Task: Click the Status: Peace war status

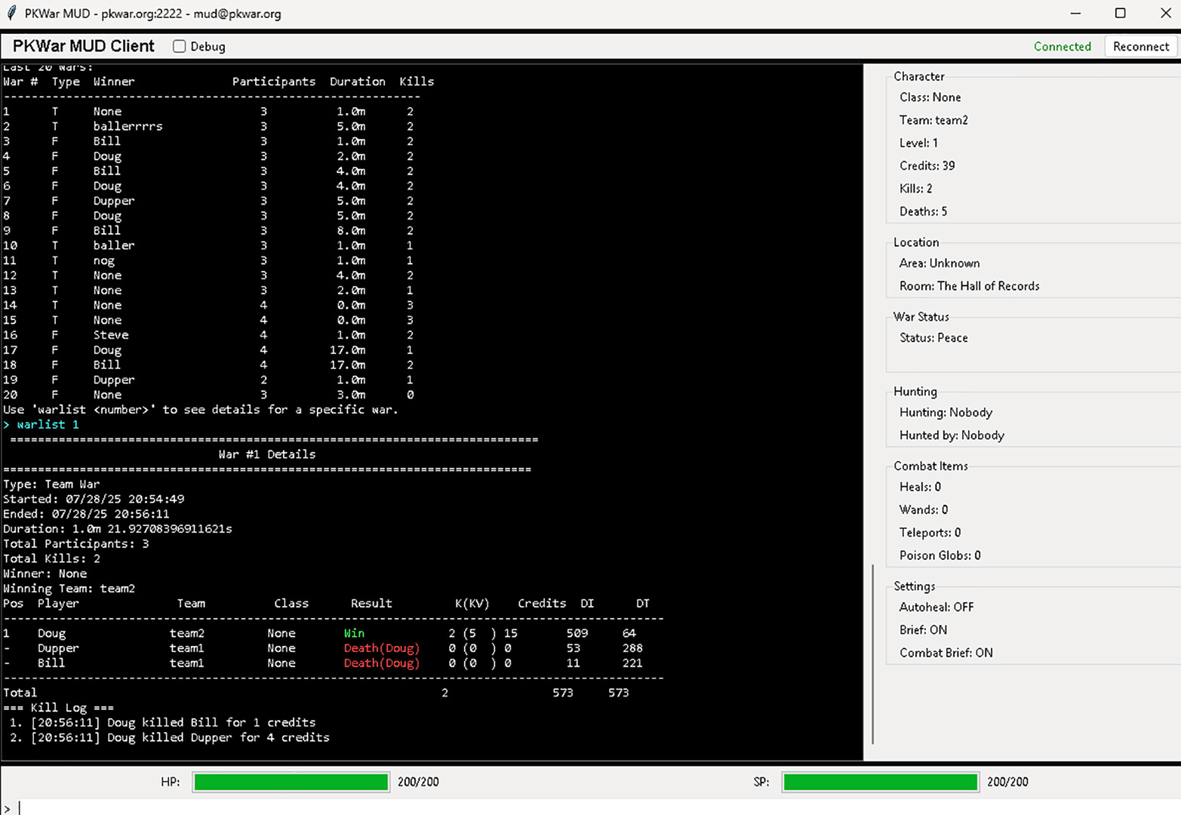Action: 933,338
